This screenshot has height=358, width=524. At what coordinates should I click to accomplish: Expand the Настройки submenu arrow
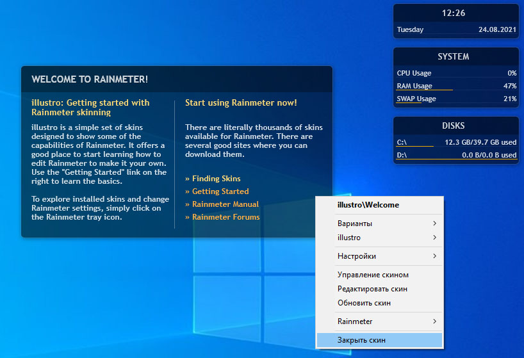click(434, 256)
